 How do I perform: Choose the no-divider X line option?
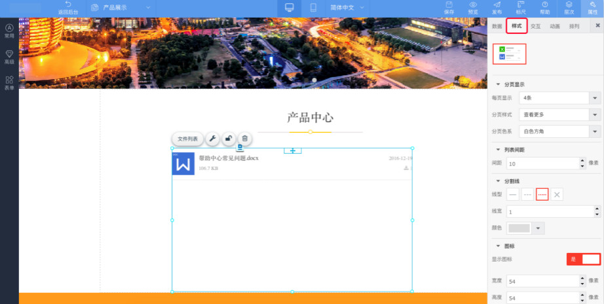click(556, 194)
